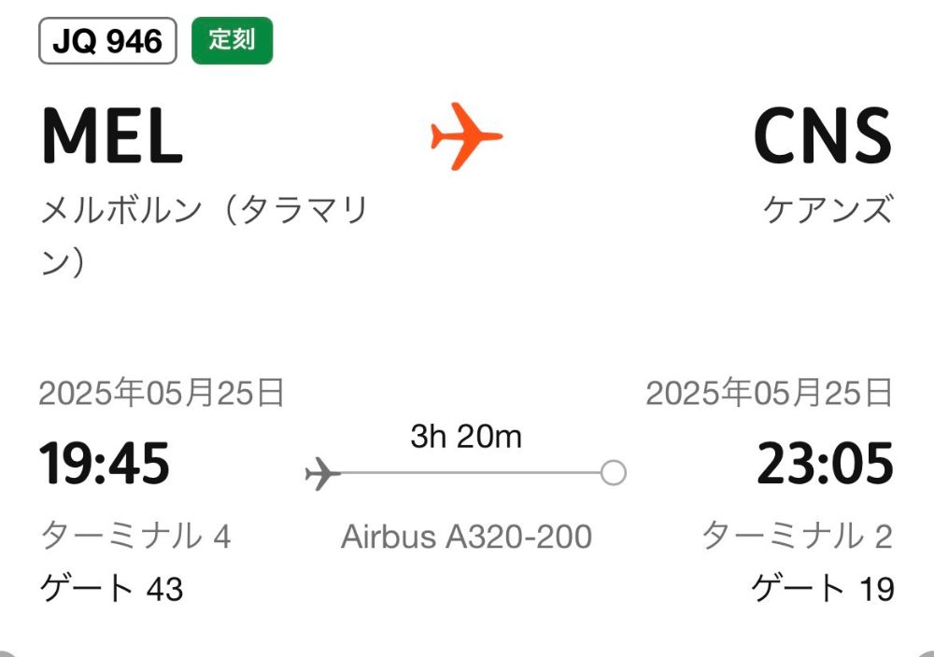This screenshot has height=657, width=934.
Task: Click the departure ターミナル 4 label
Action: (x=135, y=536)
